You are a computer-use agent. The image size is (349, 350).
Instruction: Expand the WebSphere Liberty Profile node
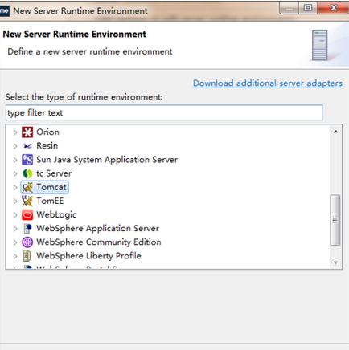[15, 256]
